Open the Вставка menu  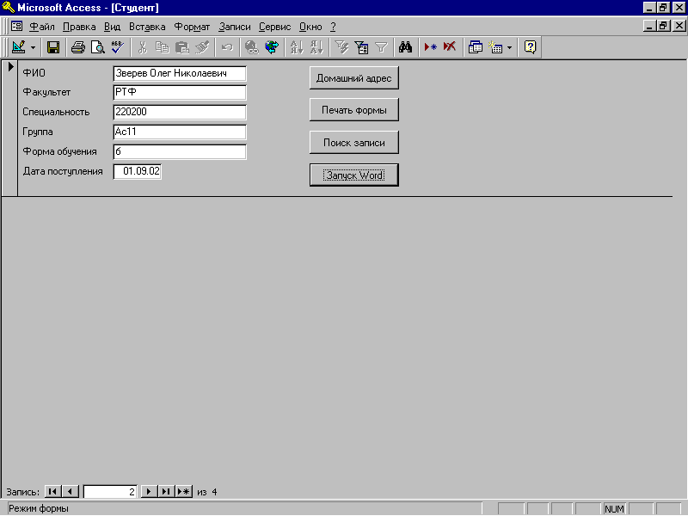pos(147,27)
